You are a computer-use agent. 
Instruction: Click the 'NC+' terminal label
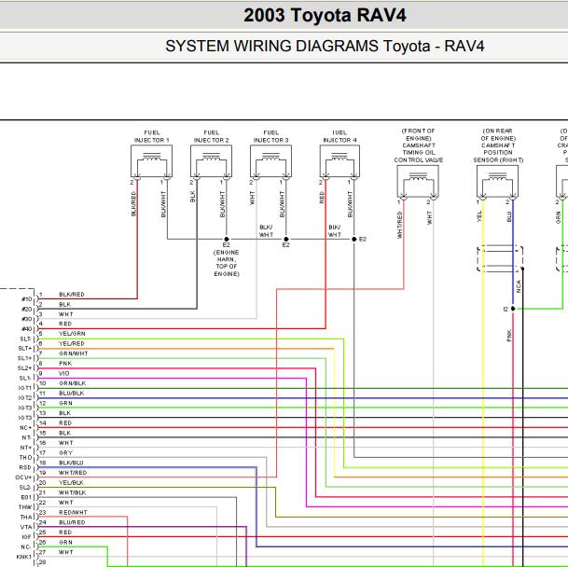click(26, 428)
